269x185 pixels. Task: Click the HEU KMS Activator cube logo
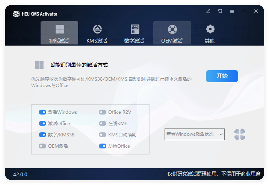pos(16,14)
